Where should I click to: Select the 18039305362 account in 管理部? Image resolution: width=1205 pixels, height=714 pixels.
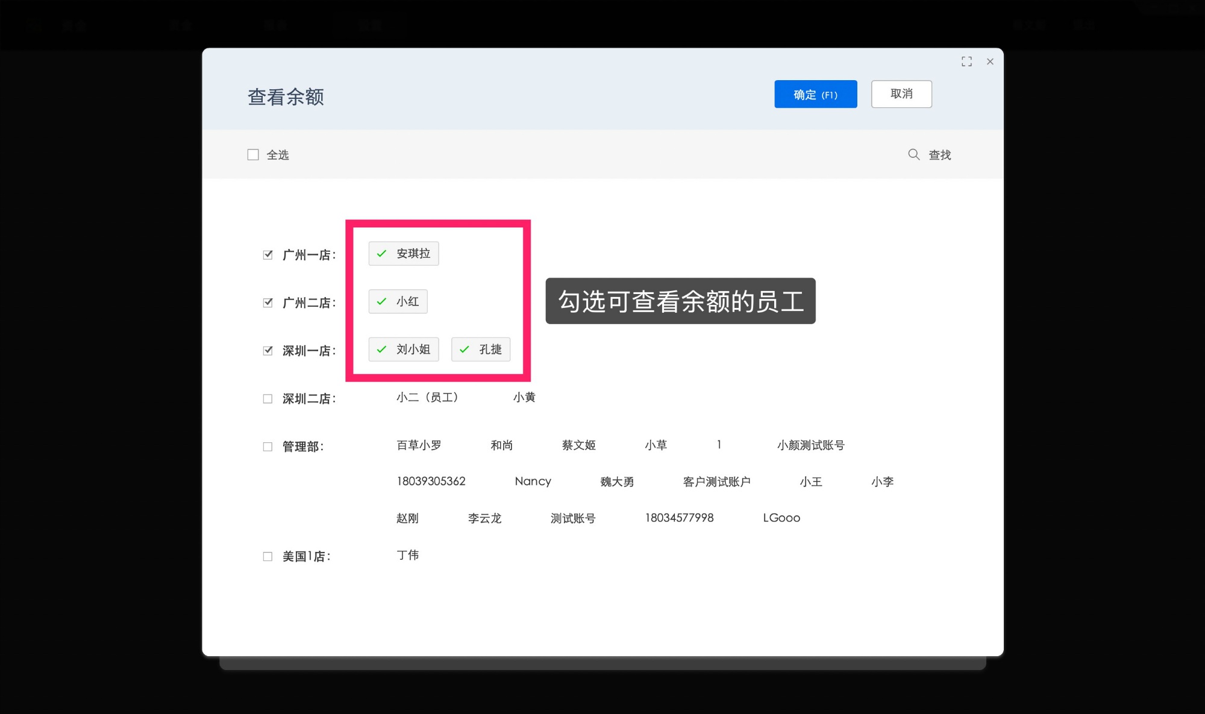click(x=431, y=481)
